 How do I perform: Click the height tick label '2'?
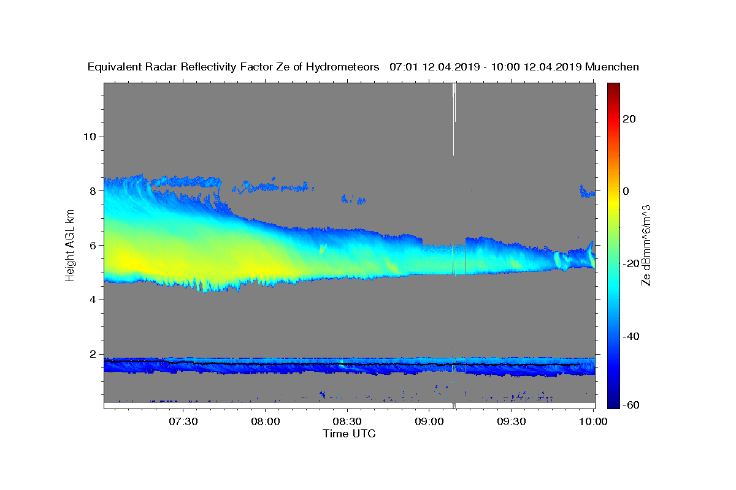tap(93, 355)
